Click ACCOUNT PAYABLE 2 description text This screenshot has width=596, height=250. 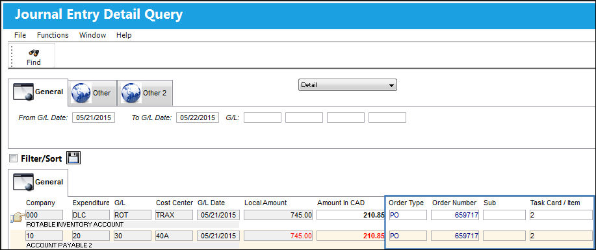pos(59,245)
